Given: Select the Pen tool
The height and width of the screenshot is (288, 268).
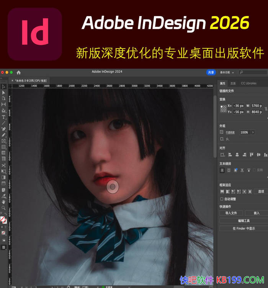Looking at the screenshot, I should pos(3,129).
